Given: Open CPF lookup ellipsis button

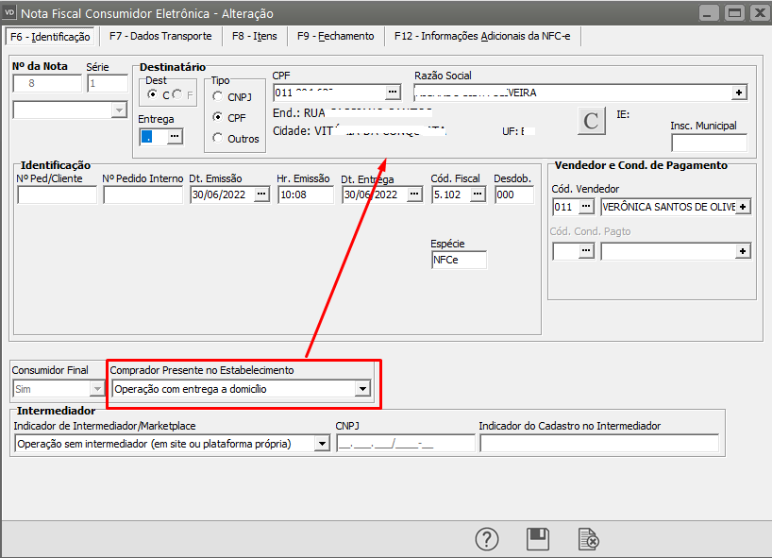Looking at the screenshot, I should tap(393, 93).
